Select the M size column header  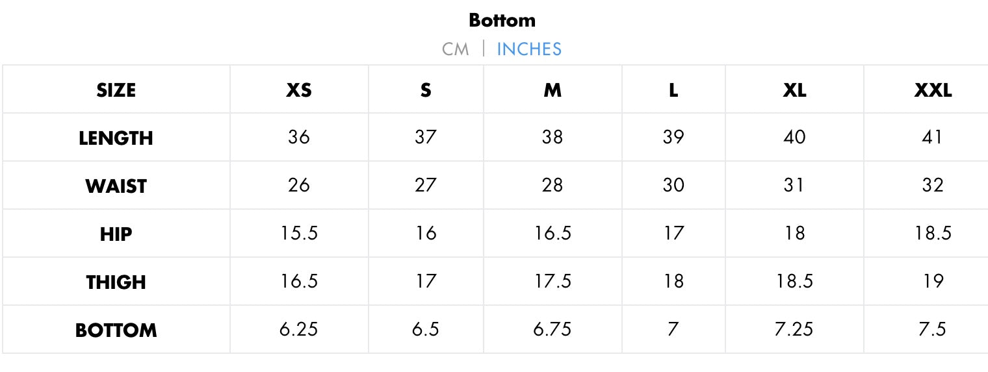click(552, 90)
